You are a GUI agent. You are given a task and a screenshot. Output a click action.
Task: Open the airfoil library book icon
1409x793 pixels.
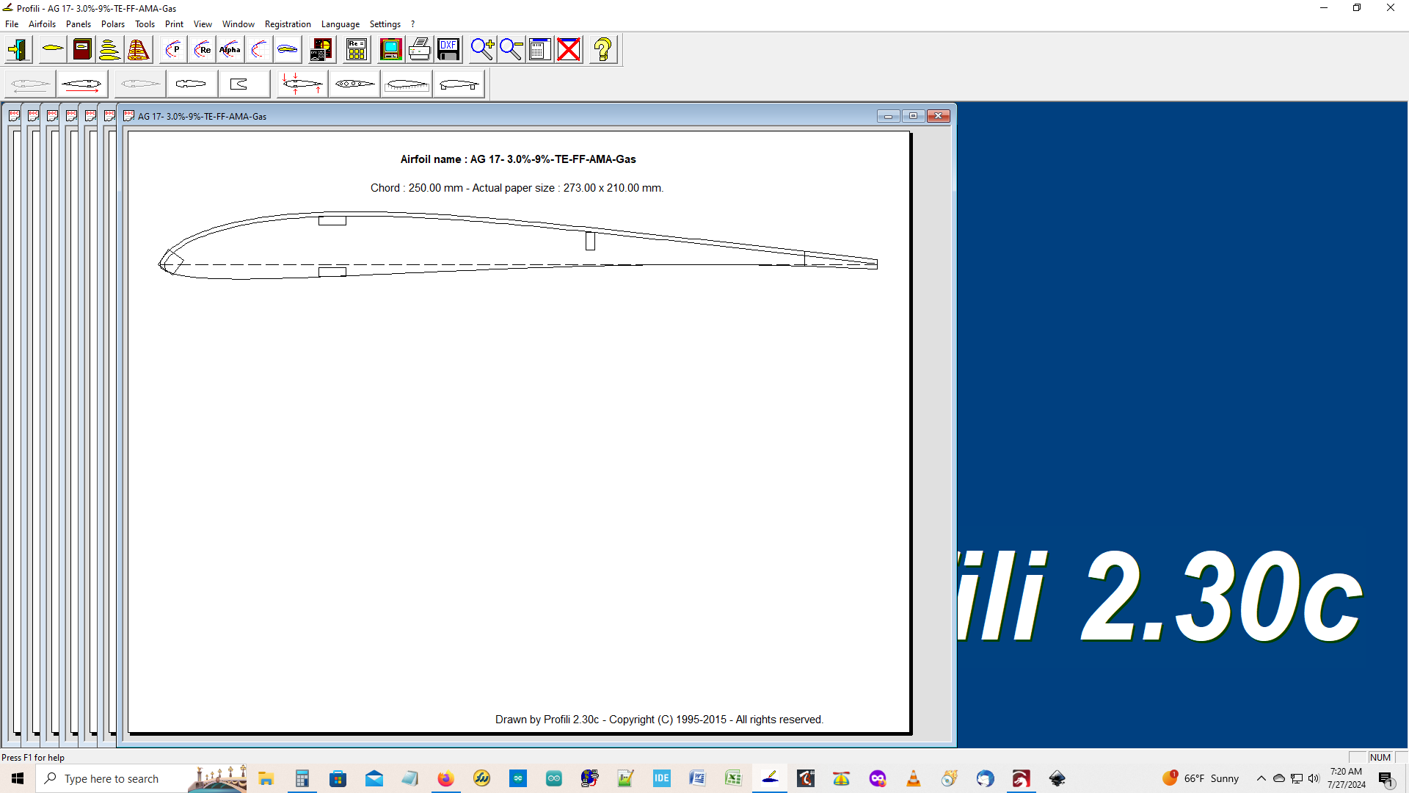[82, 50]
